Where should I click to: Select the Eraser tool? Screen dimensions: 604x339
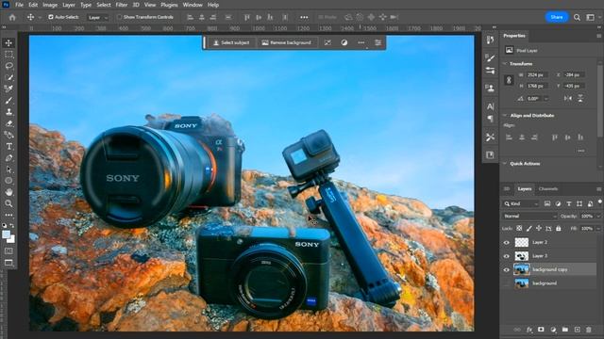click(8, 123)
